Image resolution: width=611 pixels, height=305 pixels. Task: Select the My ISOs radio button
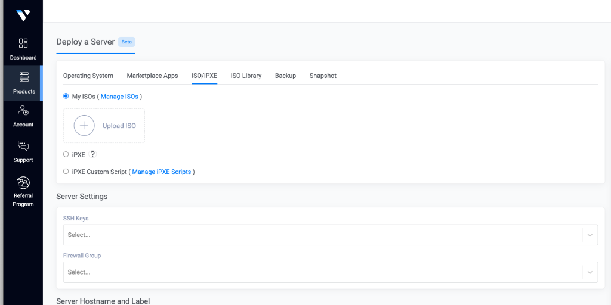point(66,96)
